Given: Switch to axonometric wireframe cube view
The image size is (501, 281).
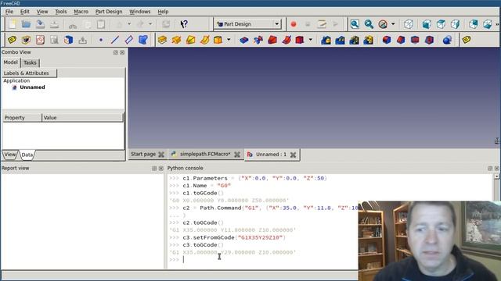Looking at the screenshot, I should (409, 24).
